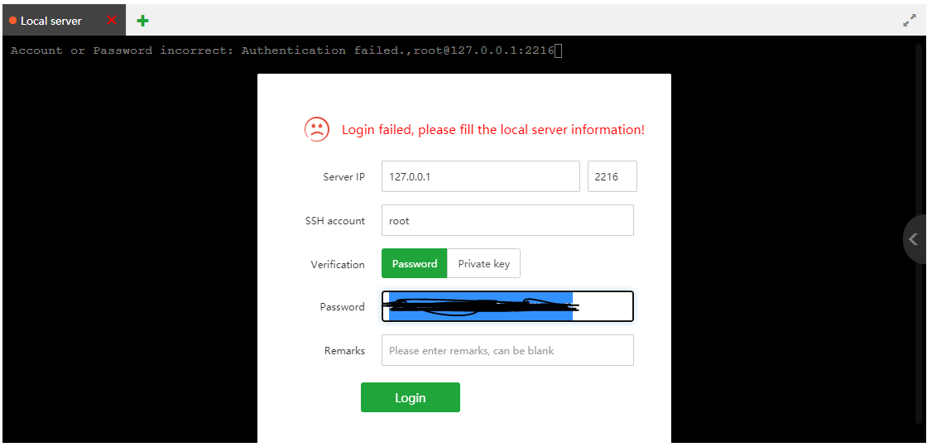Choose Private key verification
This screenshot has width=927, height=447.
pyautogui.click(x=483, y=264)
